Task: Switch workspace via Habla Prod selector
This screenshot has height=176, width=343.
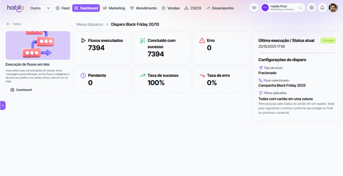Action: (x=283, y=8)
